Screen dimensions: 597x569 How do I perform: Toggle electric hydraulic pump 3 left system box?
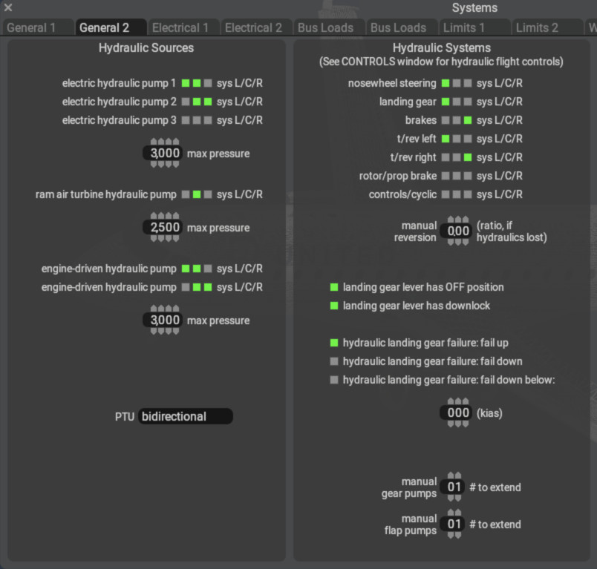click(x=186, y=120)
